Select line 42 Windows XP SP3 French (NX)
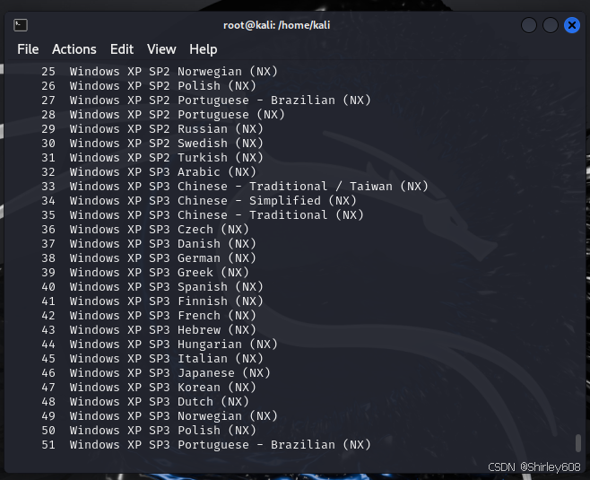Screen dimensions: 590x480 click(149, 316)
